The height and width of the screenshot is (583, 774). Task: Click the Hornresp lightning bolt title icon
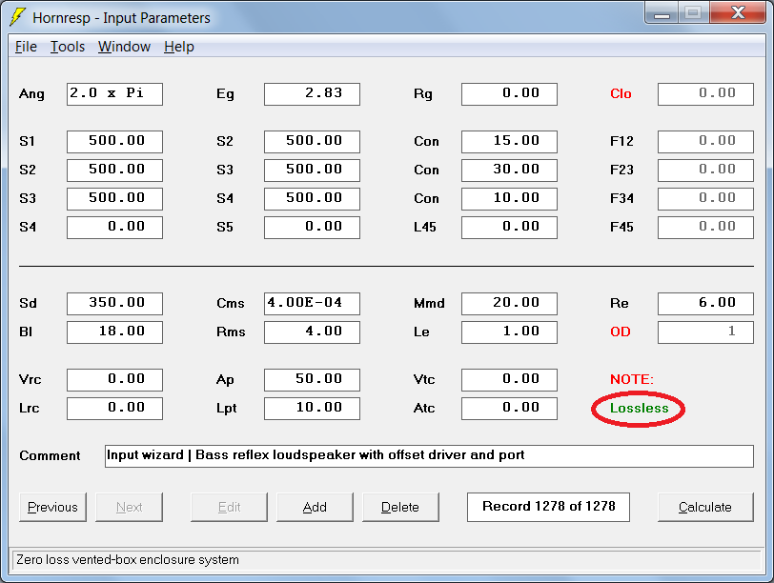point(17,17)
